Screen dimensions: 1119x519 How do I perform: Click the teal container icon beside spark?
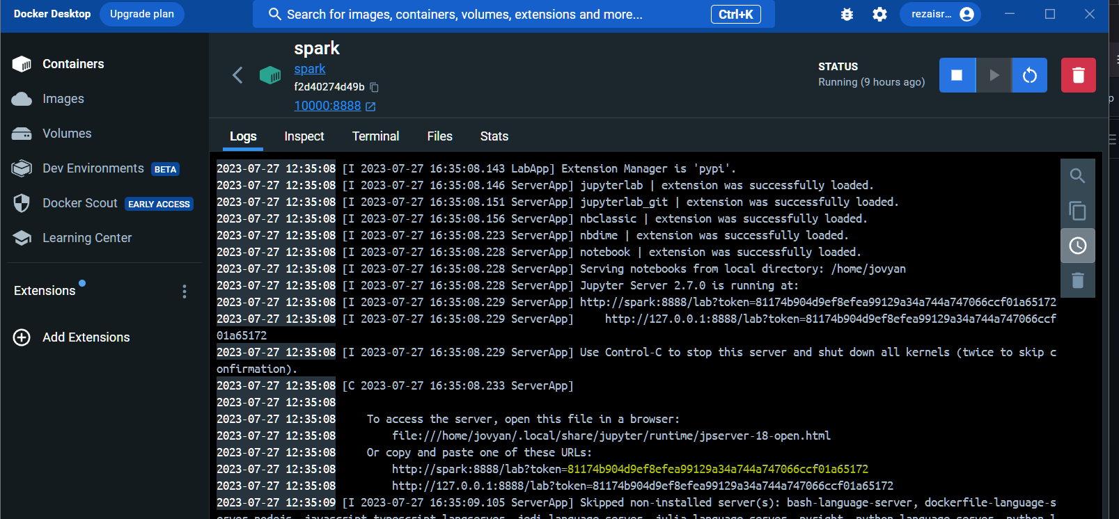(269, 75)
